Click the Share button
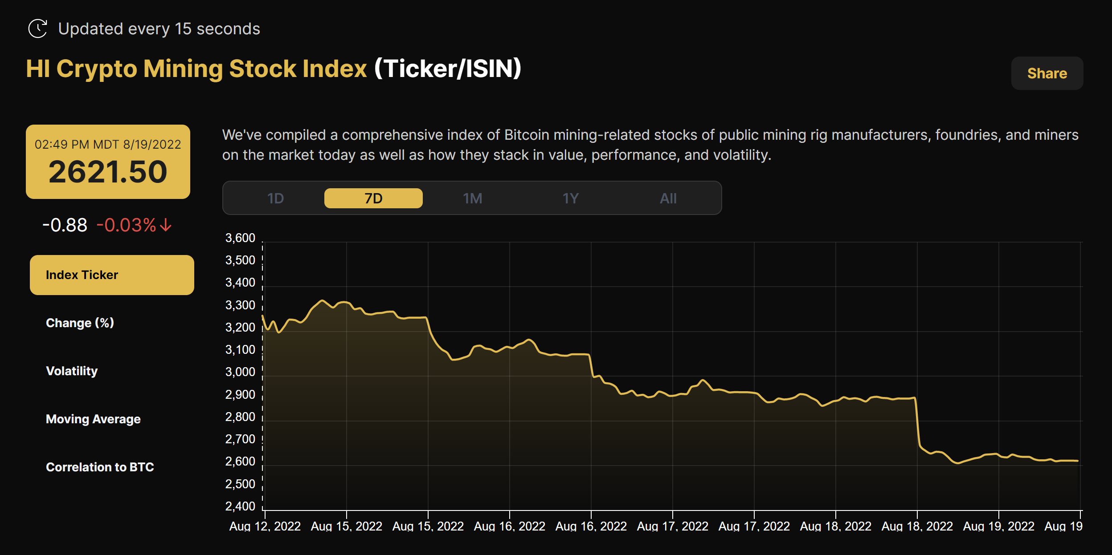Viewport: 1112px width, 555px height. tap(1047, 73)
